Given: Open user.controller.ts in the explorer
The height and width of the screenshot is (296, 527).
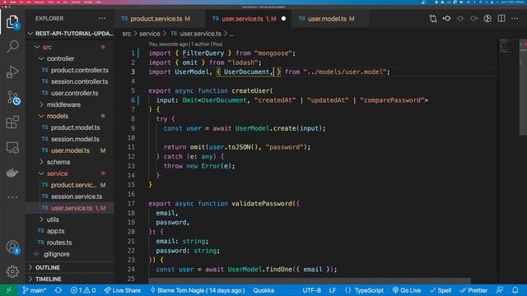Looking at the screenshot, I should click(71, 93).
